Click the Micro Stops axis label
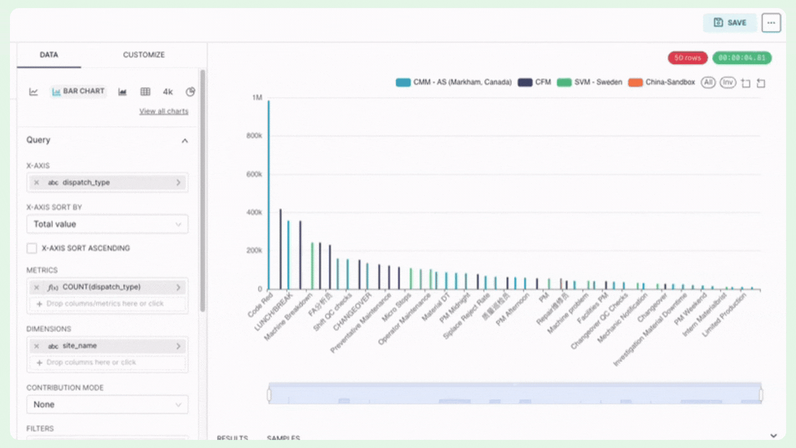 [x=396, y=306]
